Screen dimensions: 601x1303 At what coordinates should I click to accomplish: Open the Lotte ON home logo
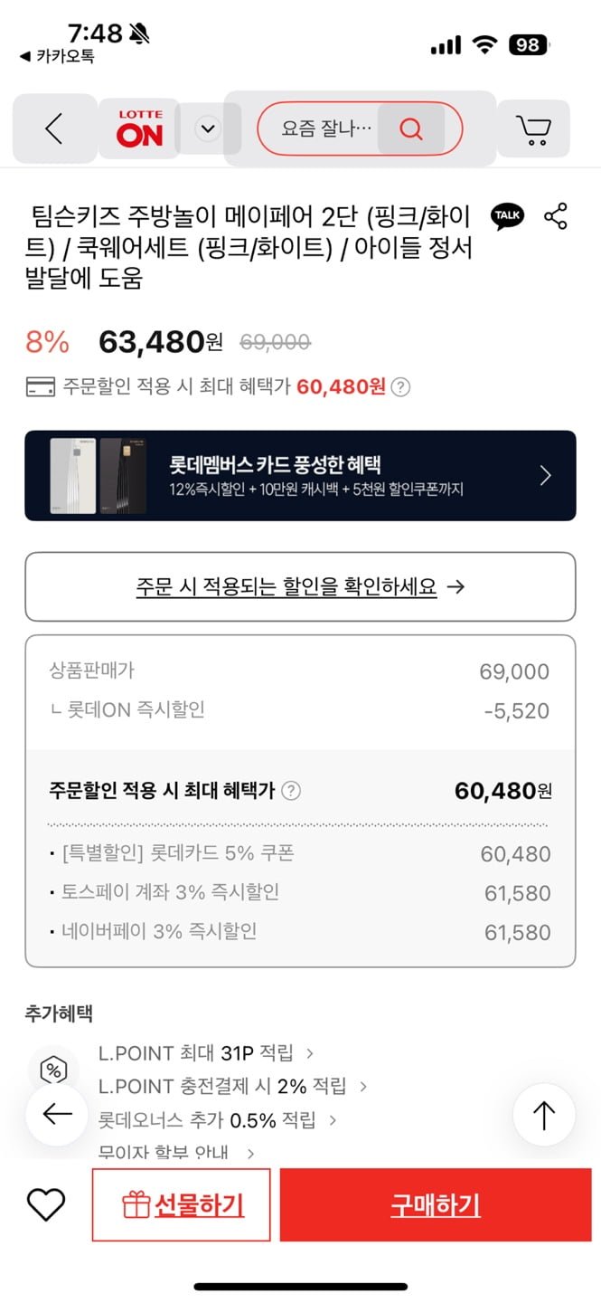139,128
